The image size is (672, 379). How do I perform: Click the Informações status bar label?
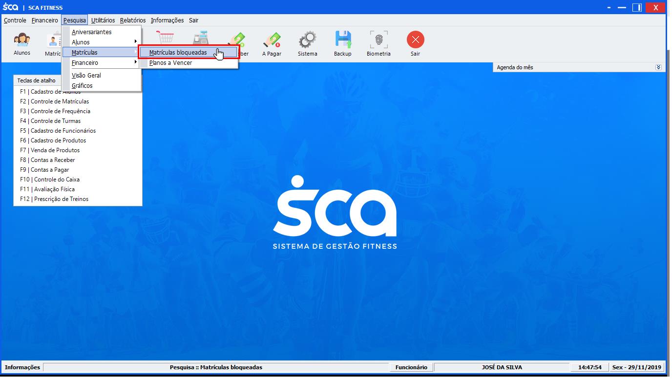point(22,367)
